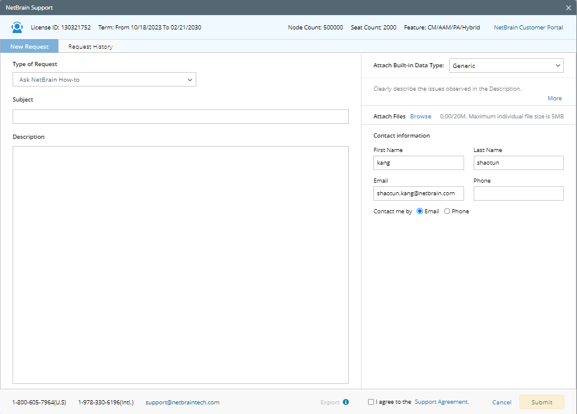577x414 pixels.
Task: Check the Support Agreement checkbox
Action: (x=371, y=402)
